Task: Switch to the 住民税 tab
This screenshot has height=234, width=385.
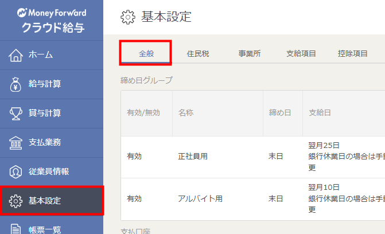Action: 198,54
